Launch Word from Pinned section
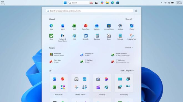This screenshot has width=183, height=102. click(63, 27)
